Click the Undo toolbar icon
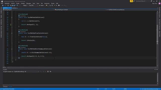Image resolution: width=161 pixels, height=90 pixels. pos(17,5)
